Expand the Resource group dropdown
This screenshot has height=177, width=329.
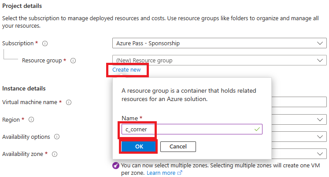coord(219,61)
